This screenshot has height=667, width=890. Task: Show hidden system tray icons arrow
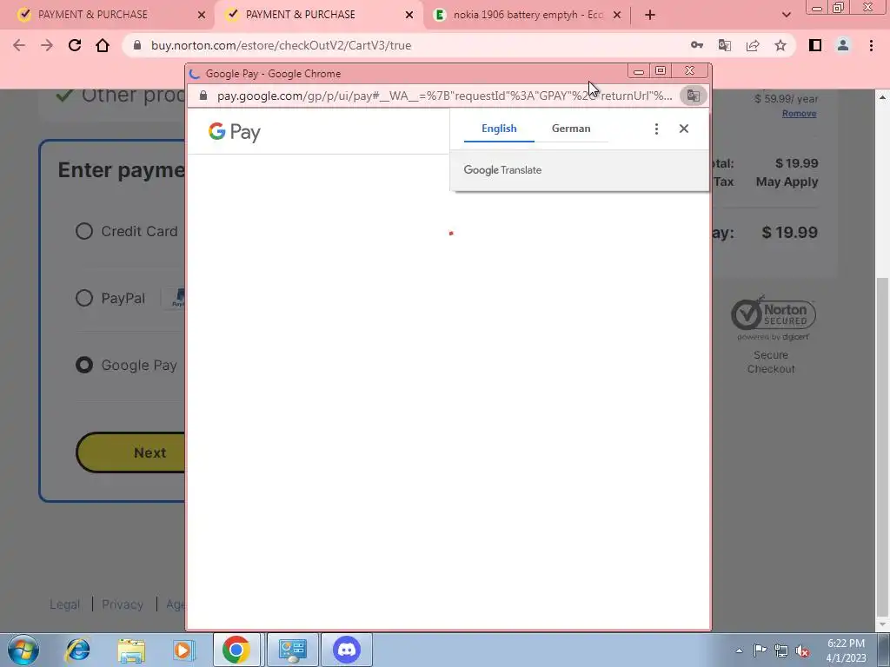click(x=739, y=650)
